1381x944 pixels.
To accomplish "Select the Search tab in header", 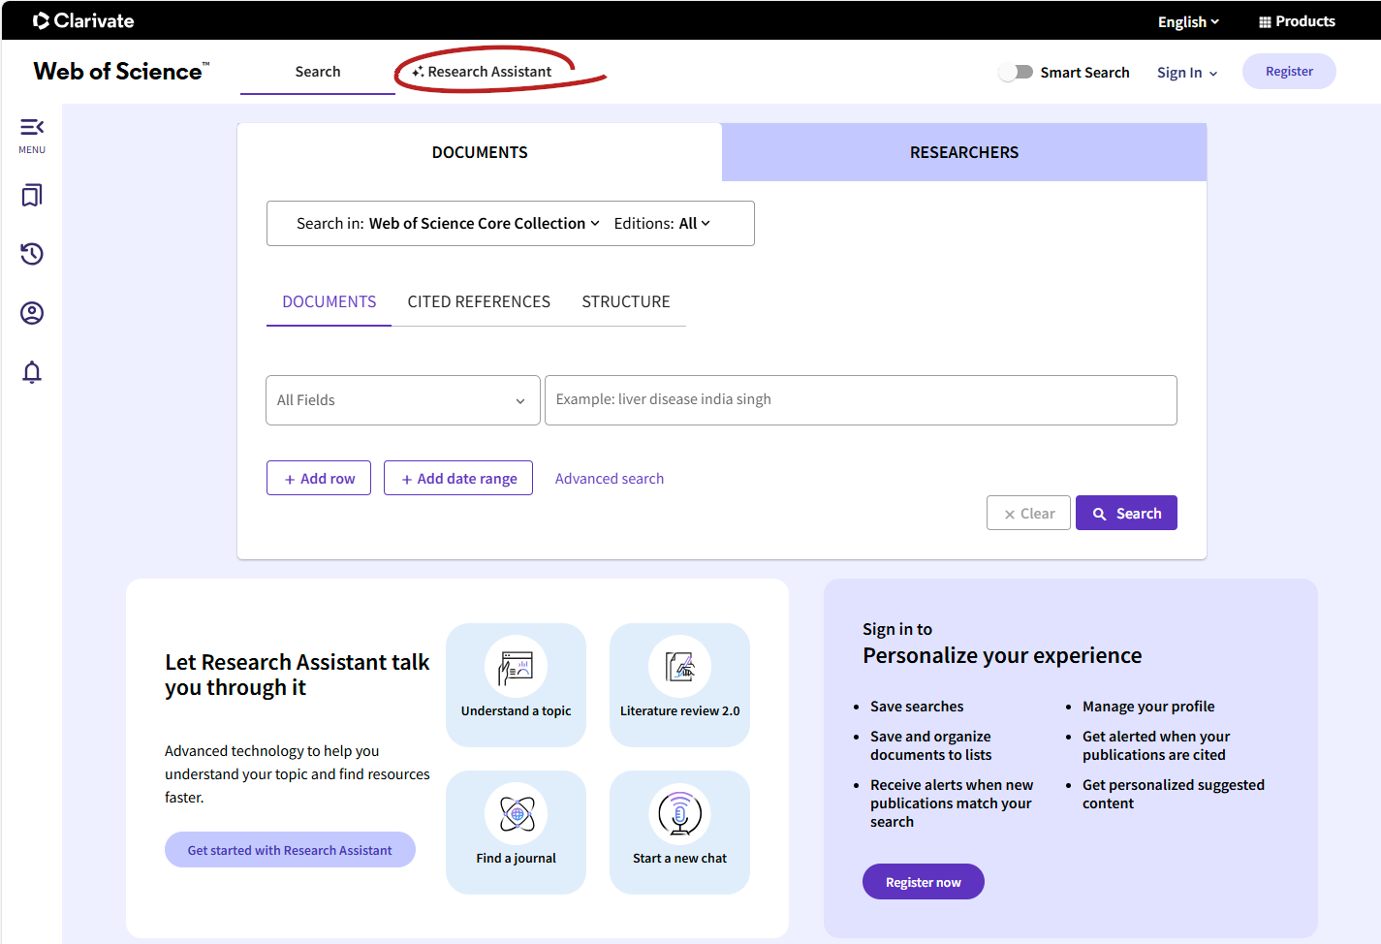I will (x=318, y=72).
